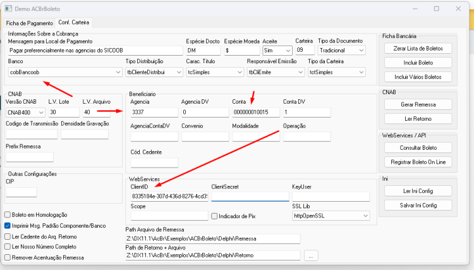The height and width of the screenshot is (270, 474).
Task: Click the Modalidade field
Action: pos(256,137)
